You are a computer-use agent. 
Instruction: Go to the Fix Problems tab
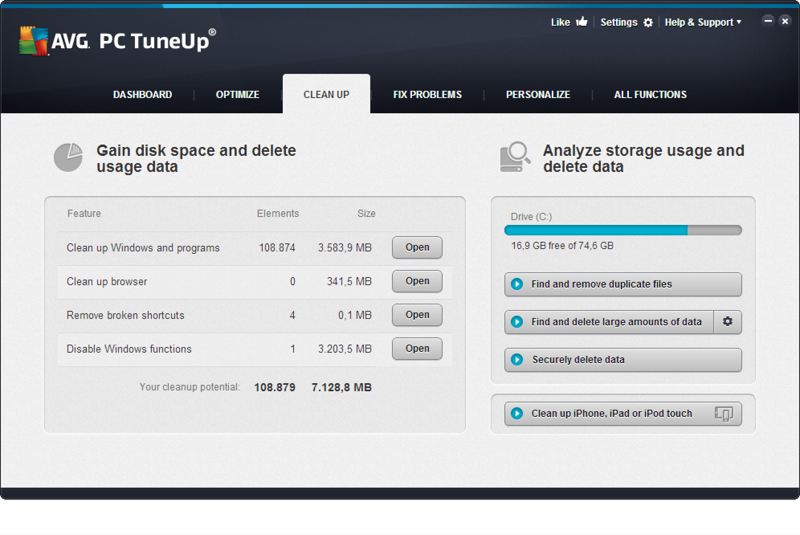coord(427,94)
